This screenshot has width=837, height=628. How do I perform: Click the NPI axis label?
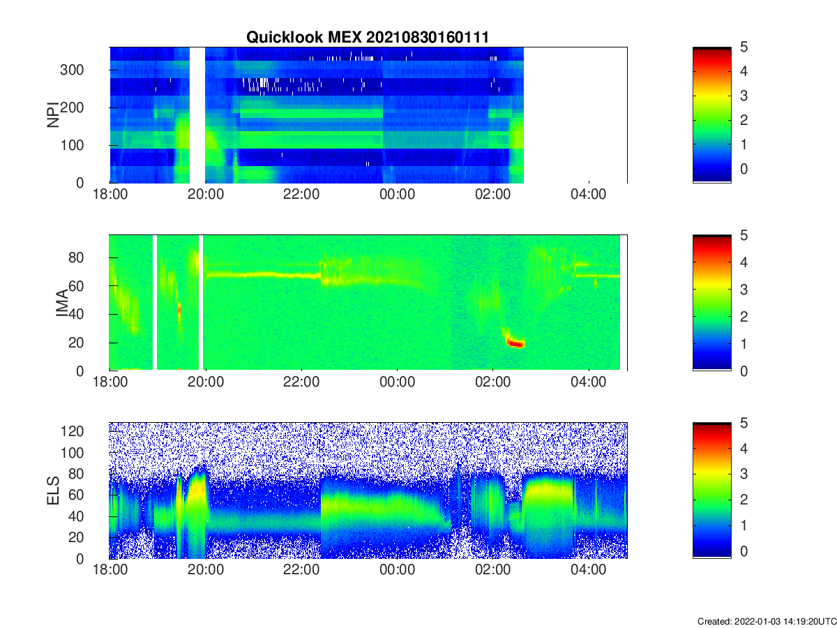pyautogui.click(x=53, y=115)
